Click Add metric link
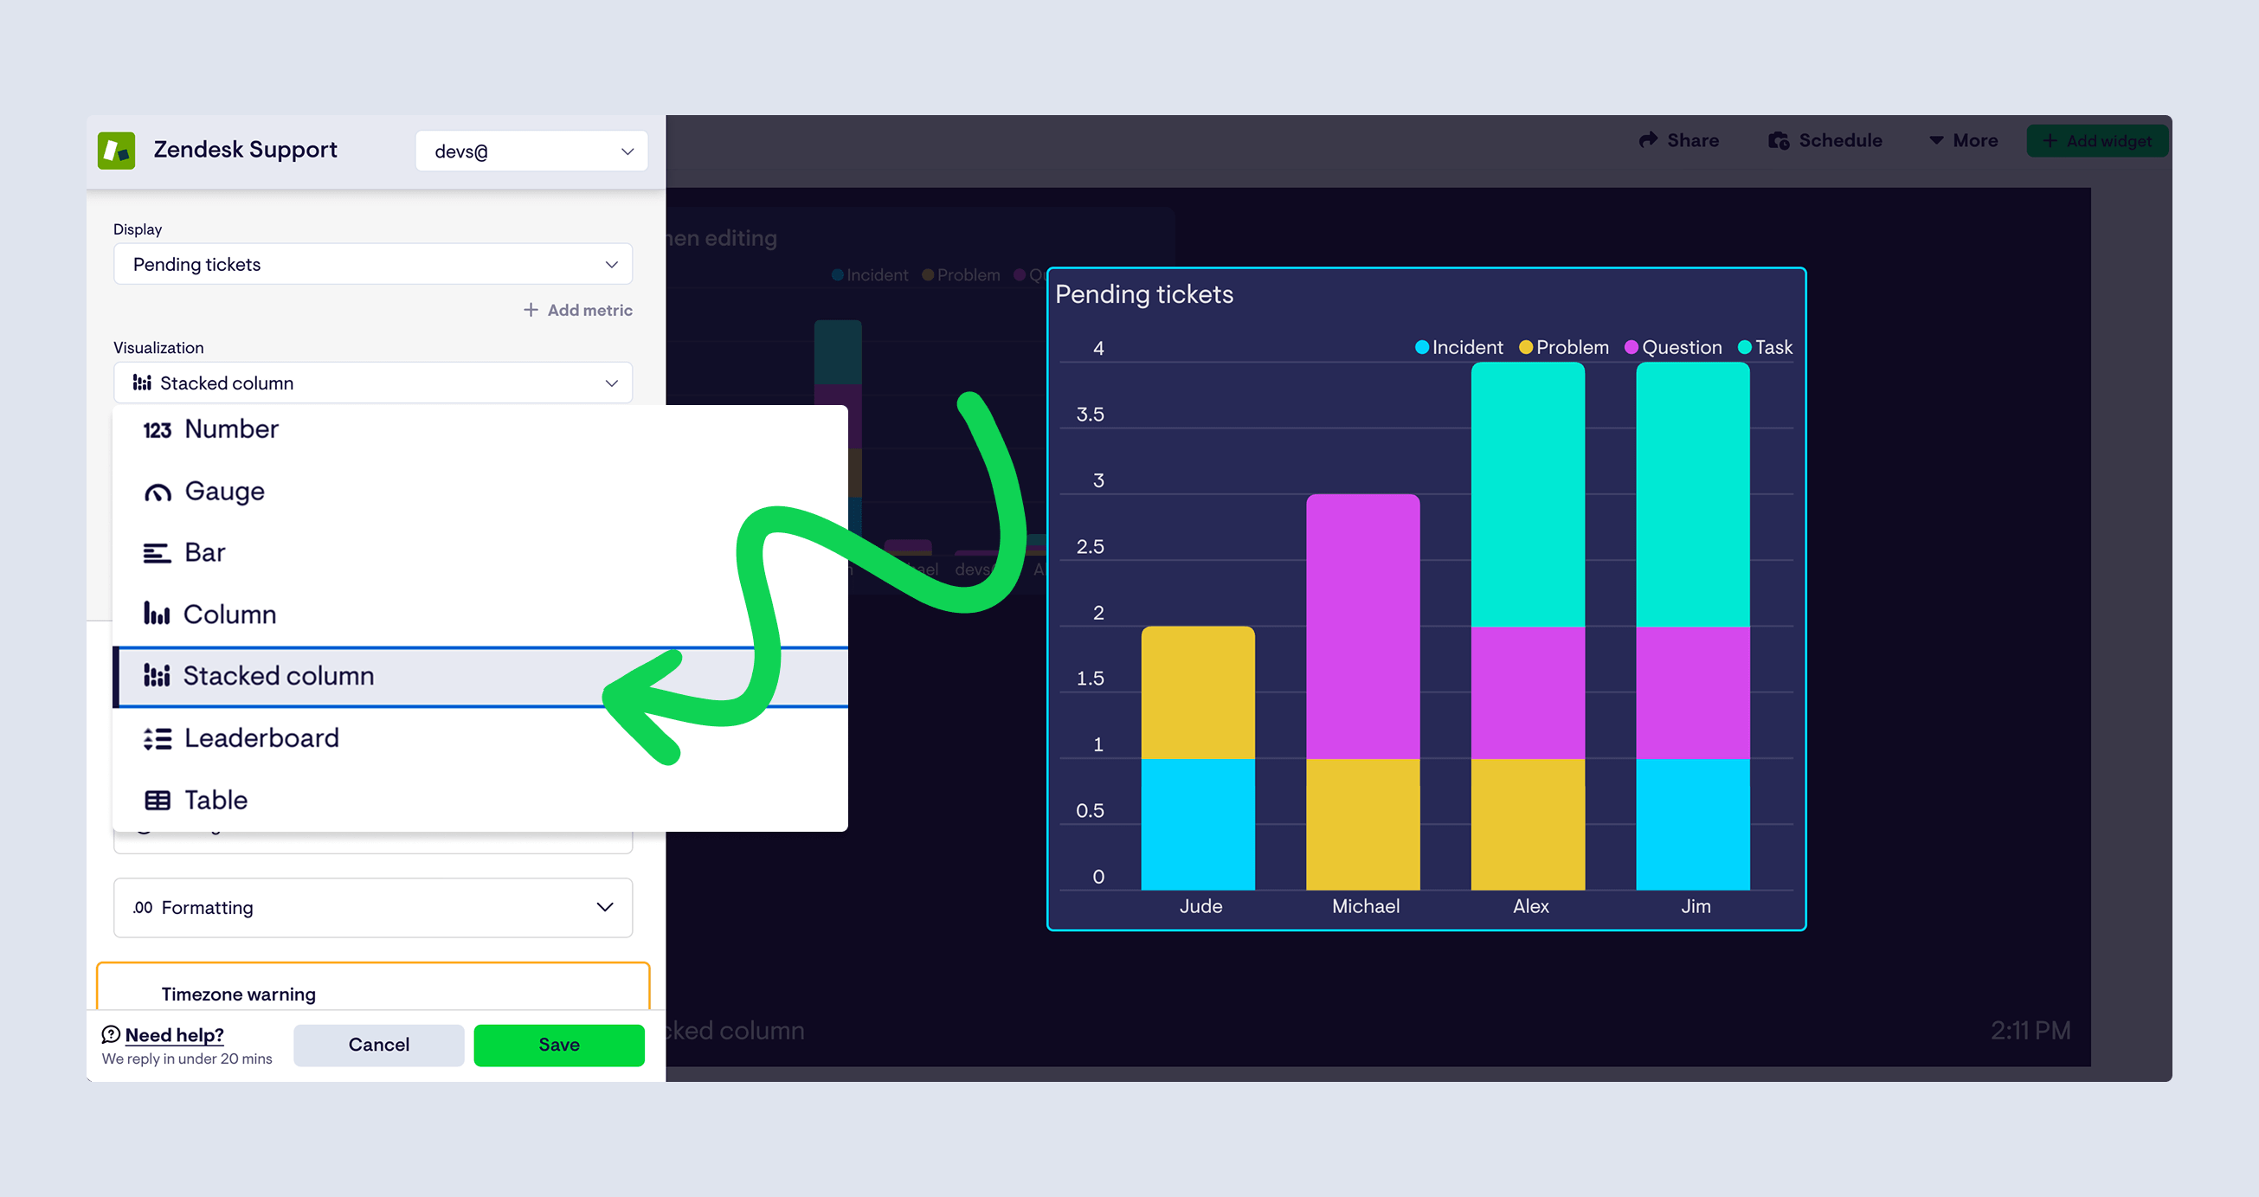Viewport: 2259px width, 1197px height. [x=578, y=310]
